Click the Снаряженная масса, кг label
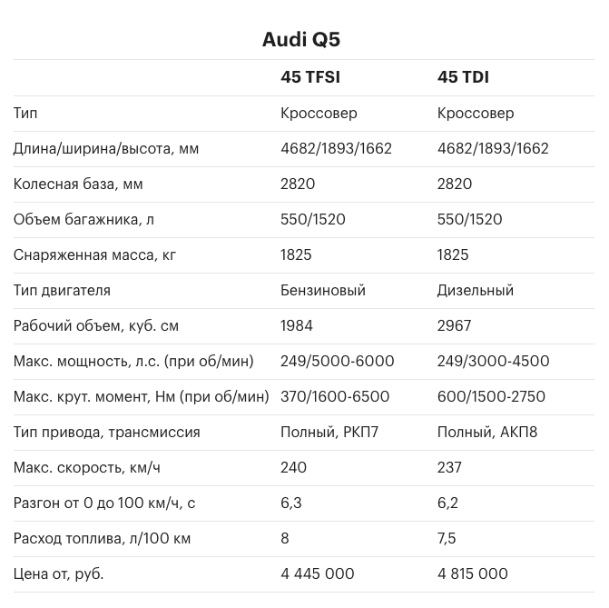 94,254
